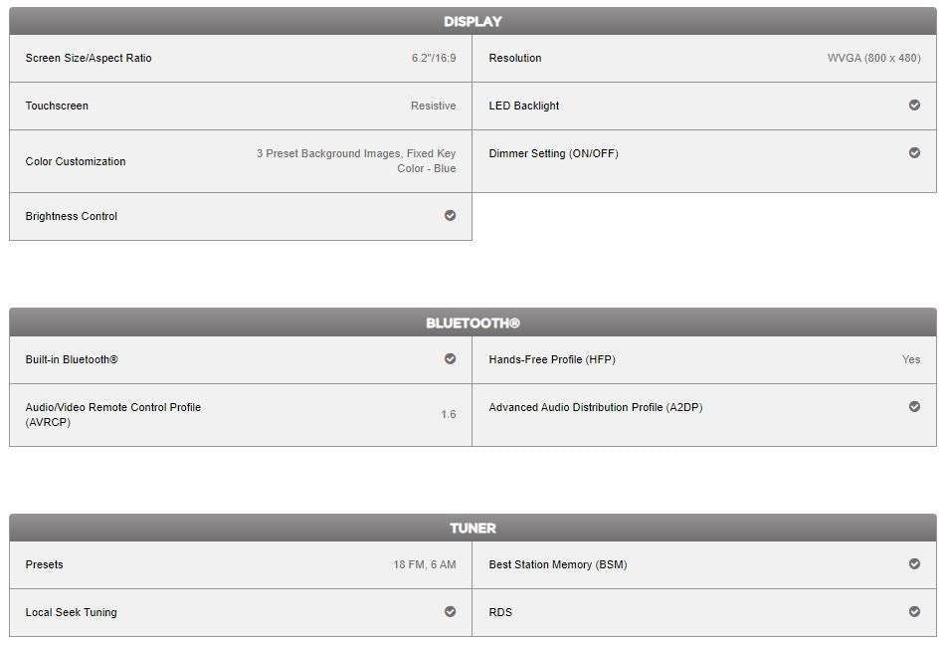Click the 18 FM, 6 AM presets value

[x=424, y=564]
